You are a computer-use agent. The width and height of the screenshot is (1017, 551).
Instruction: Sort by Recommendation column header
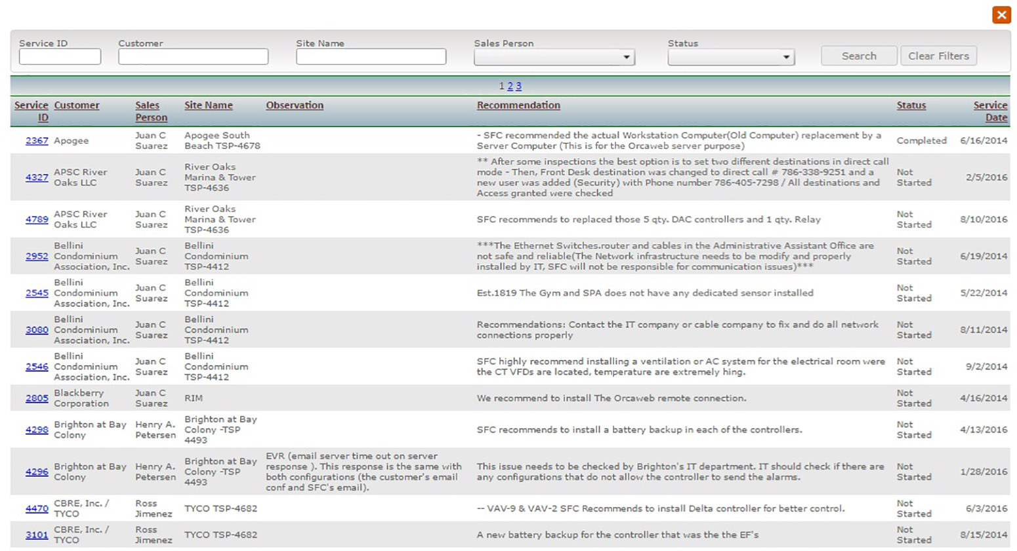tap(518, 105)
